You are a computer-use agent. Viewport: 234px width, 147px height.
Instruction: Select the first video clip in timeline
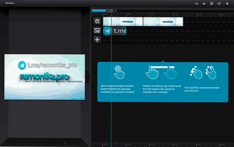point(123,22)
